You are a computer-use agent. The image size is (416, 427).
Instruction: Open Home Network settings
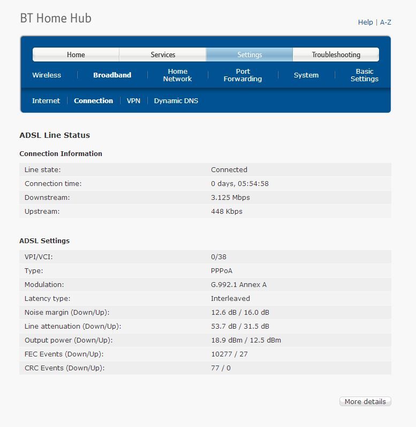pos(177,75)
